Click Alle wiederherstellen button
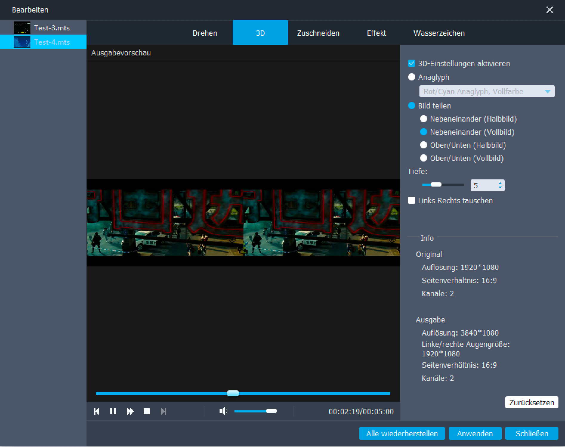Viewport: 565px width, 447px height. click(402, 434)
